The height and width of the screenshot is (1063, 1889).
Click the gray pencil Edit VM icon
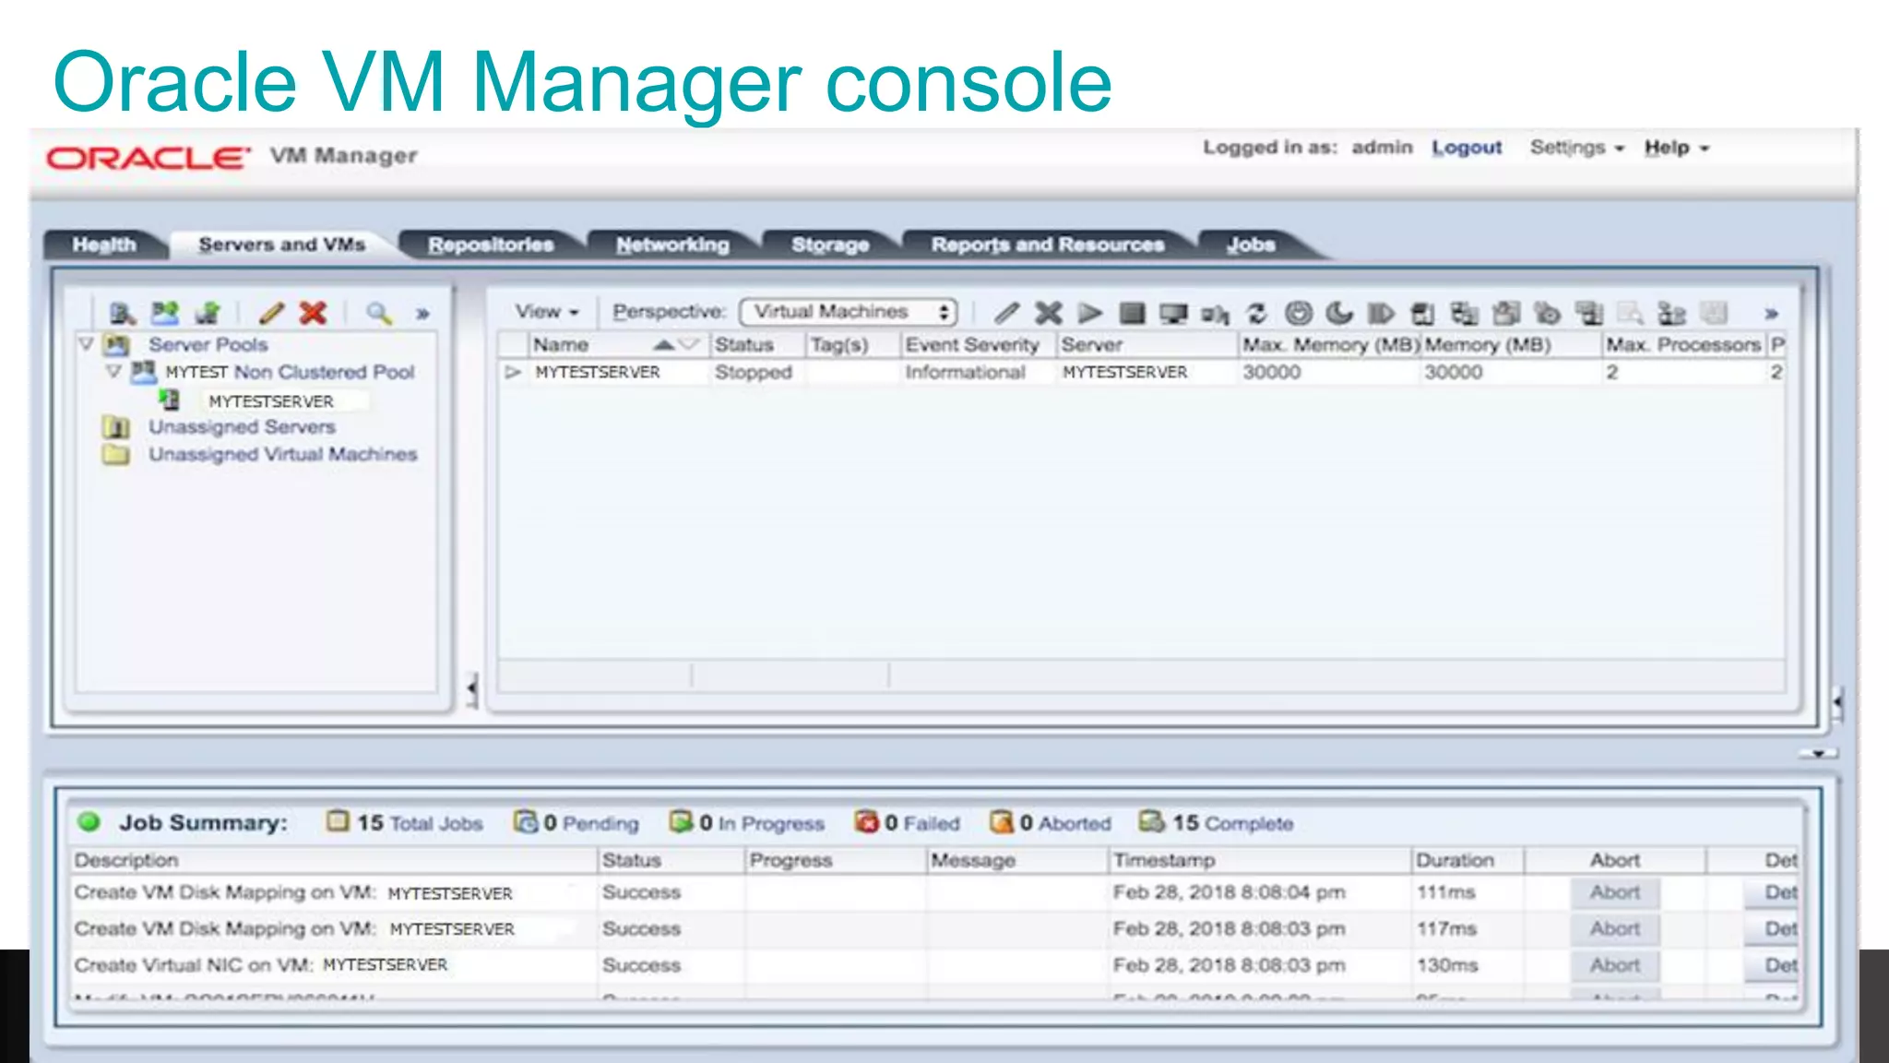(x=1006, y=313)
